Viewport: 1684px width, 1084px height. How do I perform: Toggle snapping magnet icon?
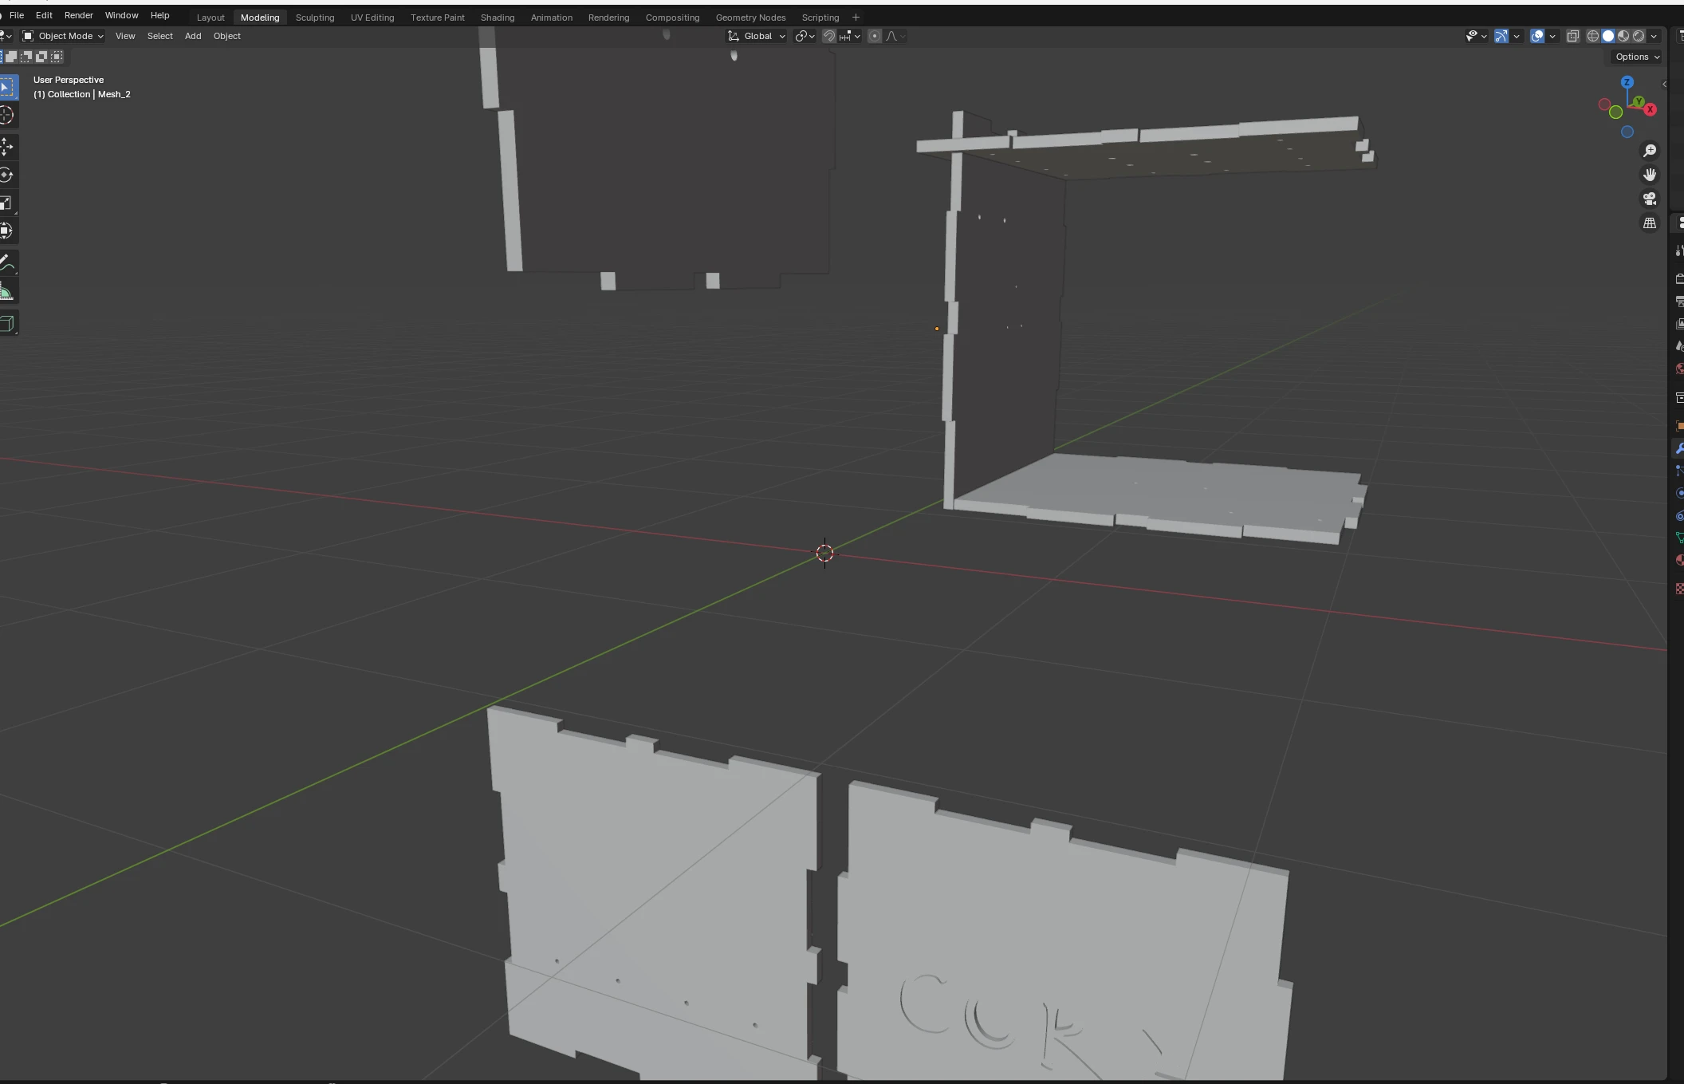pos(829,36)
